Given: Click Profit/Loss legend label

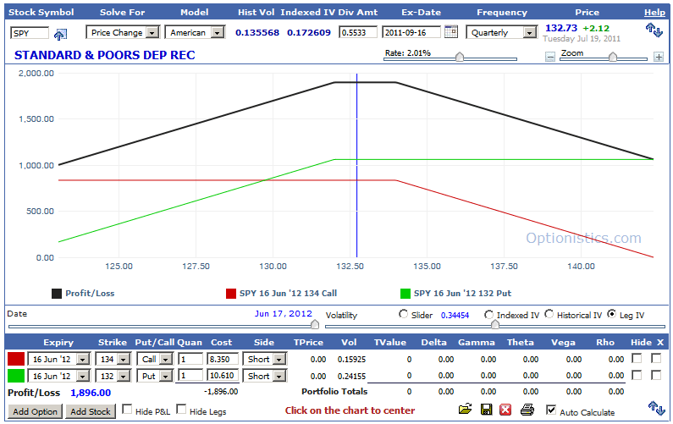Looking at the screenshot, I should point(90,294).
